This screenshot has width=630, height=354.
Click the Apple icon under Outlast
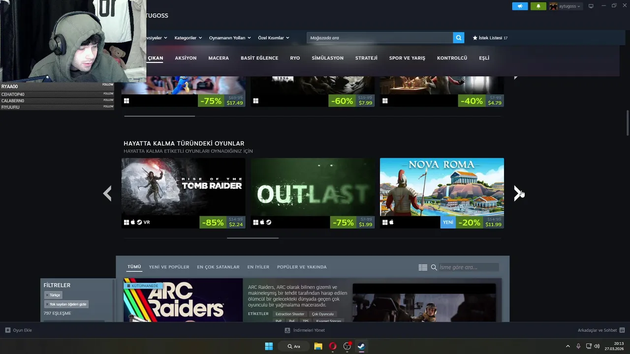(262, 222)
